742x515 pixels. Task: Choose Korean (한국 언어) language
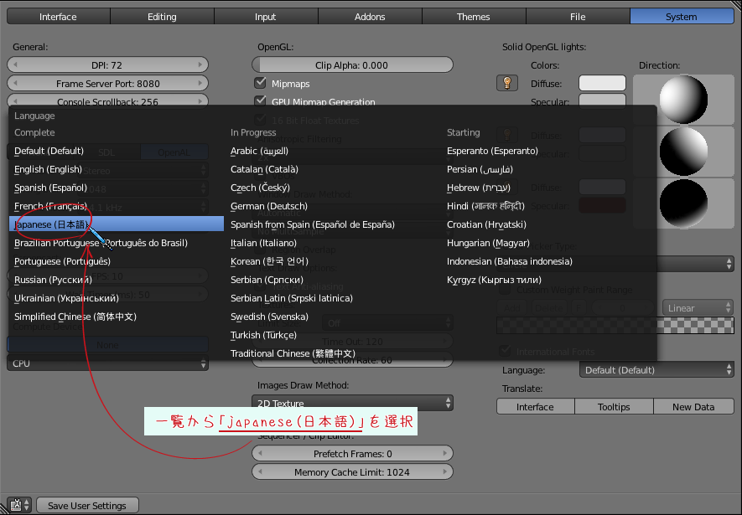(333, 261)
